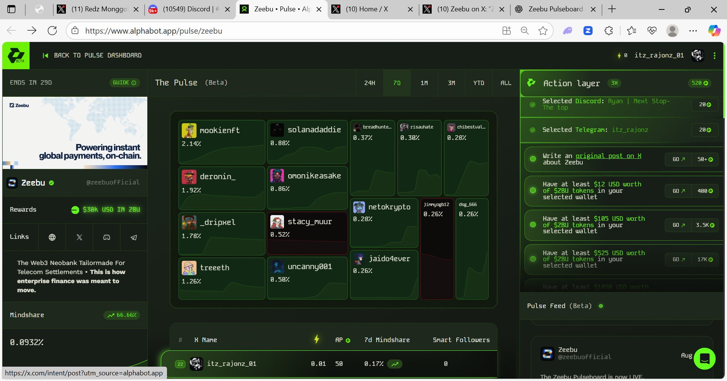Image resolution: width=727 pixels, height=381 pixels.
Task: Click the itz_rajonz_01 profile avatar in header
Action: (697, 55)
